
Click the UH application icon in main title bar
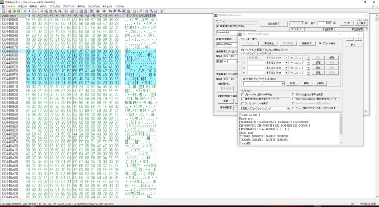pos(2,2)
